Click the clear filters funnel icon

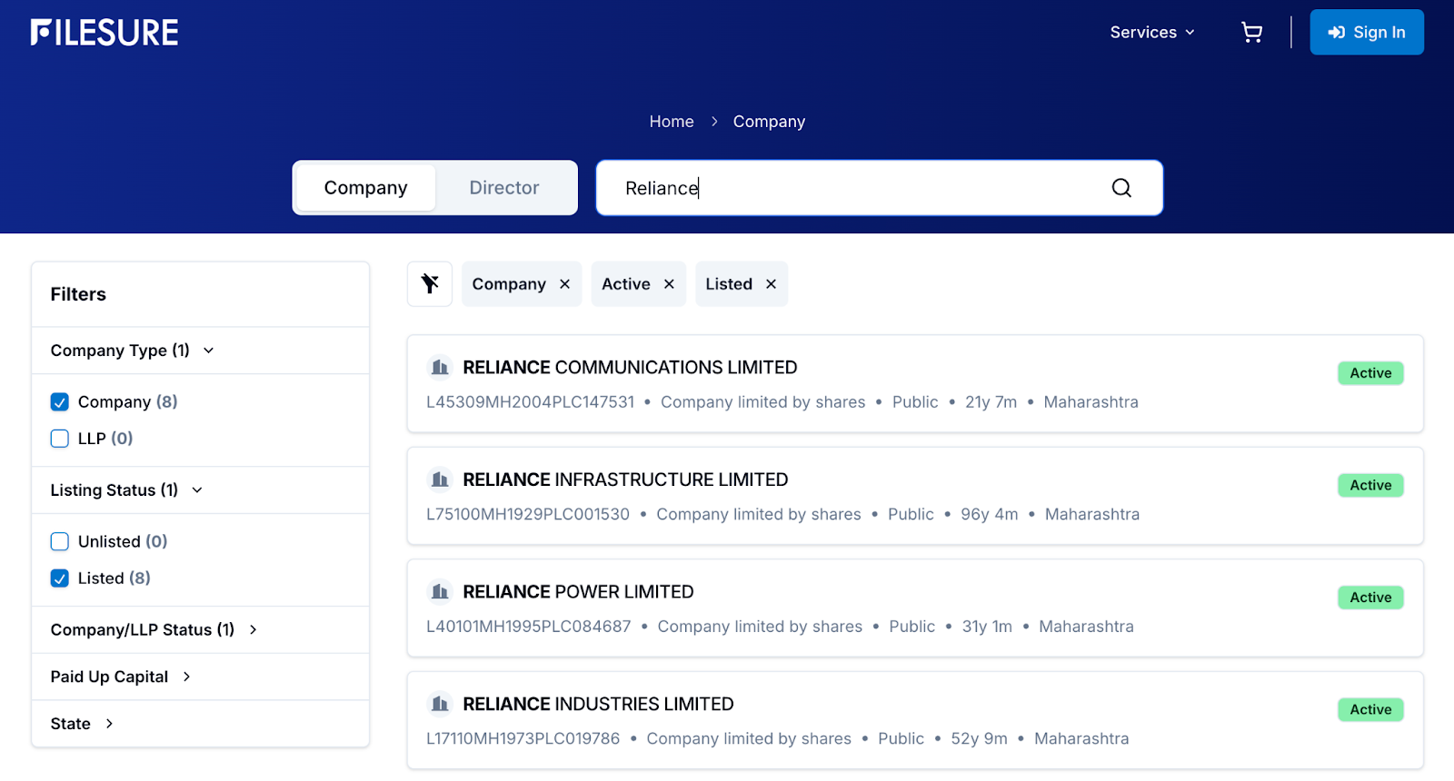(x=430, y=284)
